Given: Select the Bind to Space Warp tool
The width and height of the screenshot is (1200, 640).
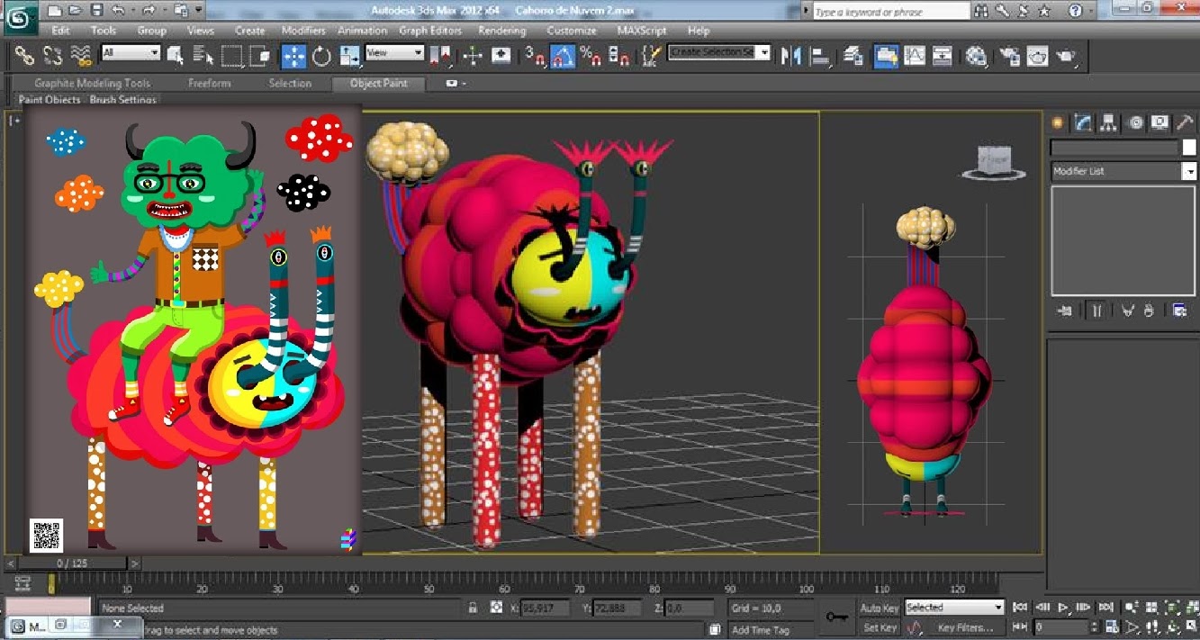Looking at the screenshot, I should 82,56.
